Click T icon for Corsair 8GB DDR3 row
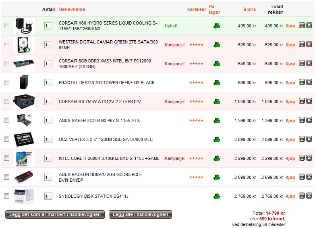Screen dimensions: 315x228 pos(302,63)
